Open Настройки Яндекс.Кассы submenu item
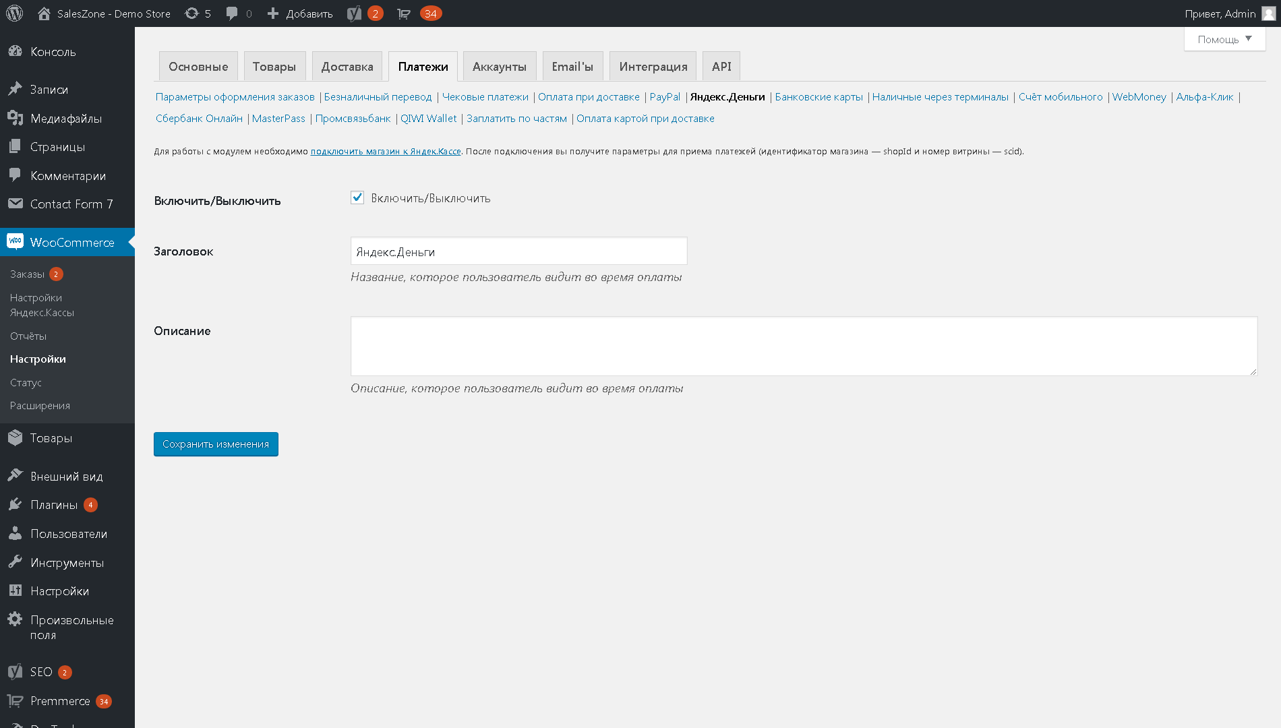Screen dimensions: 1281x728 [x=42, y=305]
